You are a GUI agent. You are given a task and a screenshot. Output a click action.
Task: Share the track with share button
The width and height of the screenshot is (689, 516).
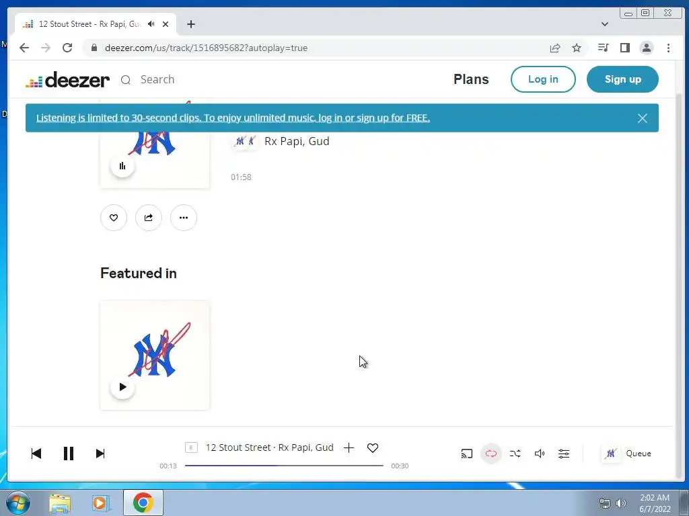pos(149,218)
